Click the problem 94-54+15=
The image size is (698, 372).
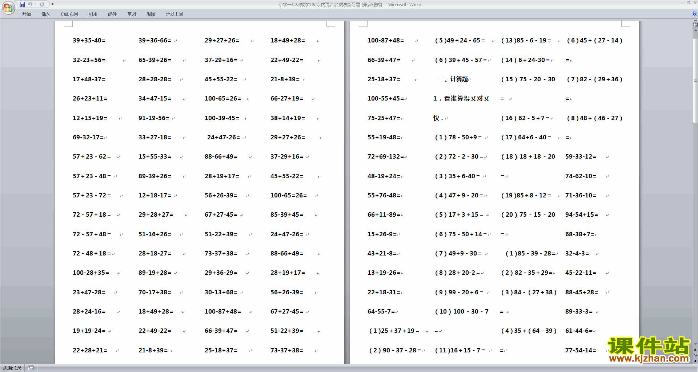[x=582, y=214]
